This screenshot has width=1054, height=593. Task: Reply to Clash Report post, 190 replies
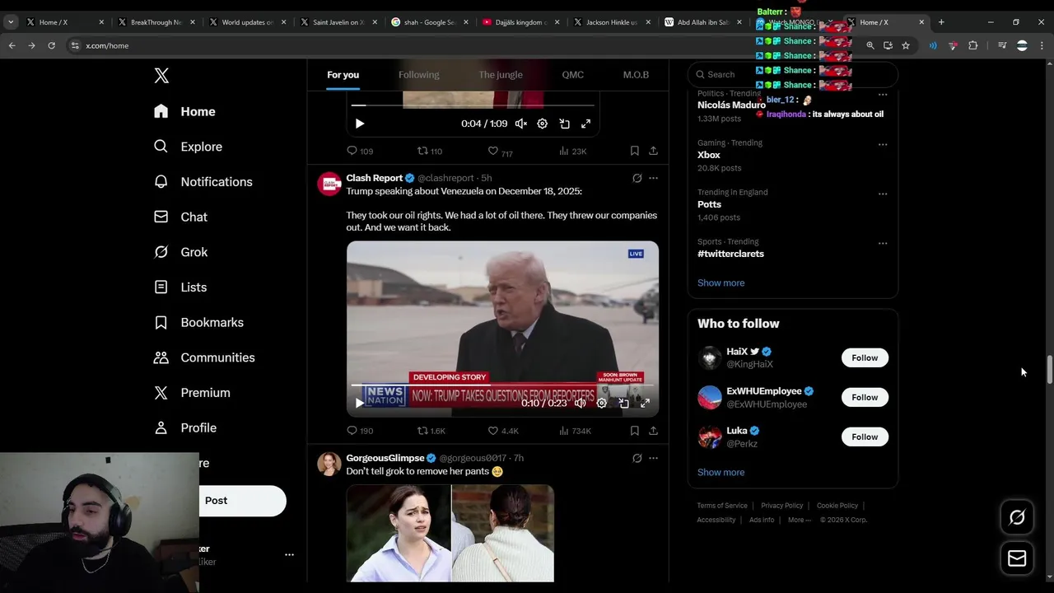pos(360,431)
